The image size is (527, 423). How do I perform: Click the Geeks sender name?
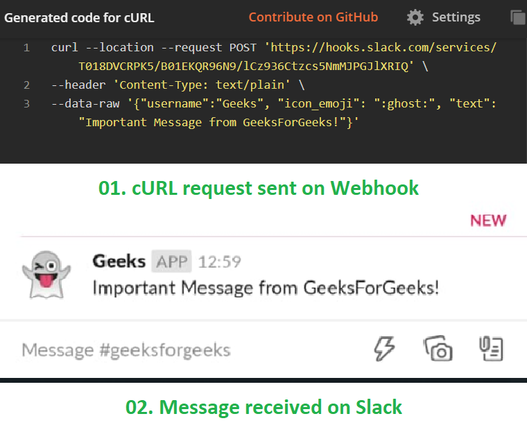point(119,261)
